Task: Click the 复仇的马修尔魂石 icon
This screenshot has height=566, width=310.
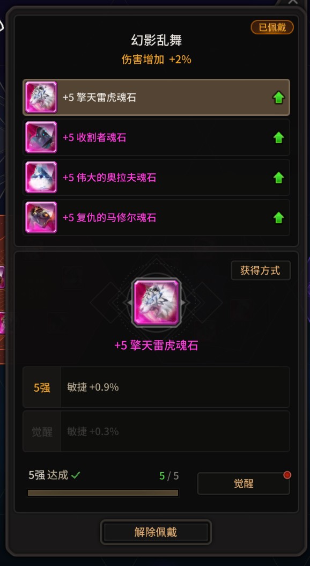Action: [x=41, y=218]
